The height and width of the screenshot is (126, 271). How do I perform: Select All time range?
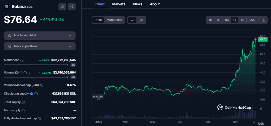click(x=242, y=20)
